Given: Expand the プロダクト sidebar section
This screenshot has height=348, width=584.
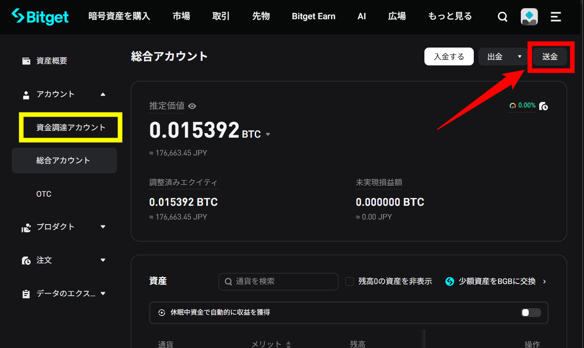Looking at the screenshot, I should coord(103,227).
